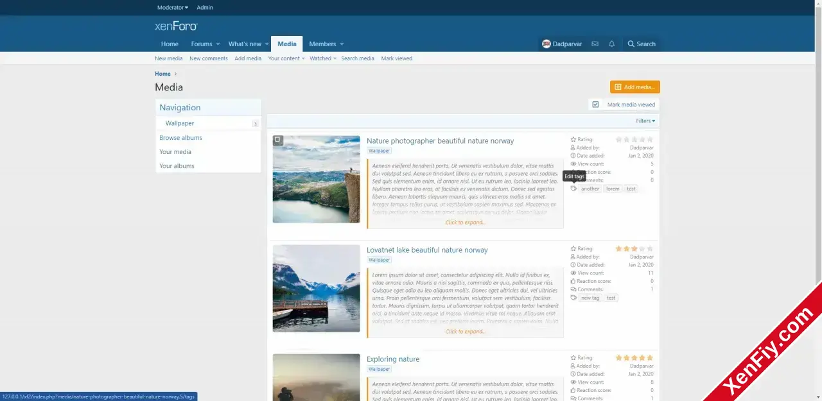Click the fifth rating star for Exploring nature
This screenshot has width=822, height=401.
[x=650, y=357]
